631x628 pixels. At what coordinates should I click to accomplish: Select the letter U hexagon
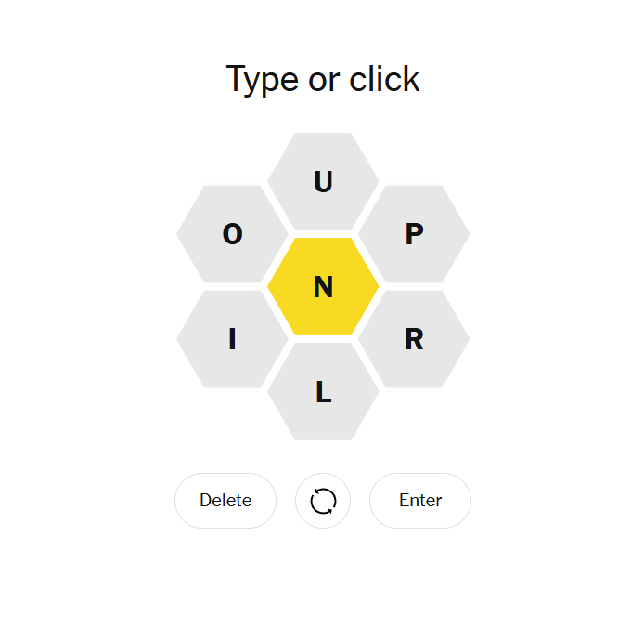[x=323, y=182]
